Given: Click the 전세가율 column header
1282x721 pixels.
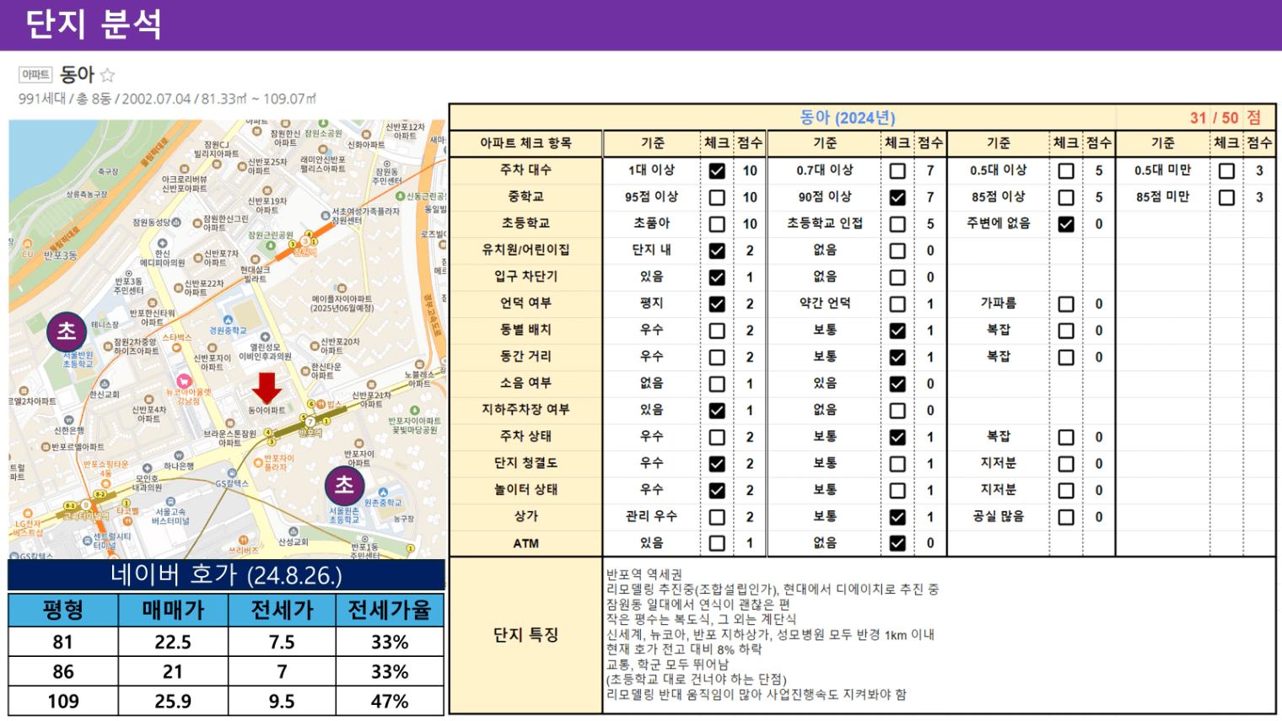Looking at the screenshot, I should pyautogui.click(x=390, y=610).
